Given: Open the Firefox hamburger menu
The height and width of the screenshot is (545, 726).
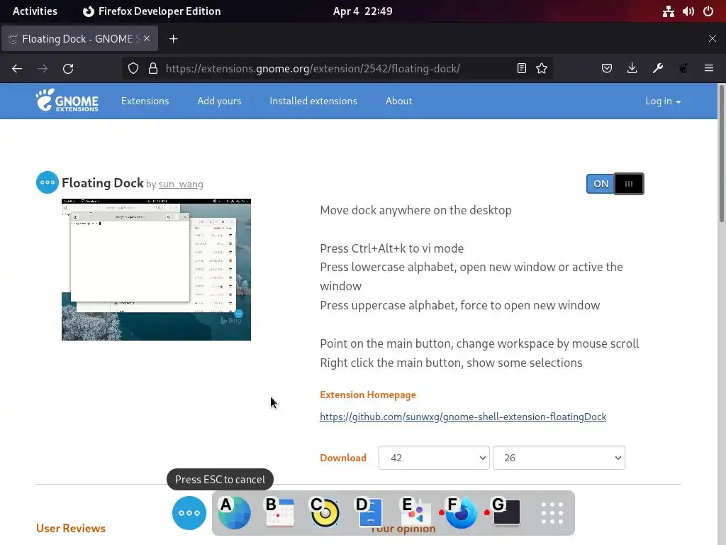Looking at the screenshot, I should click(x=709, y=69).
